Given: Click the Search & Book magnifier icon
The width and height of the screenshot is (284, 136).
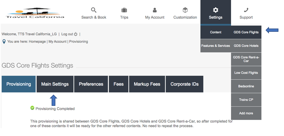Looking at the screenshot, I should pos(94,10).
